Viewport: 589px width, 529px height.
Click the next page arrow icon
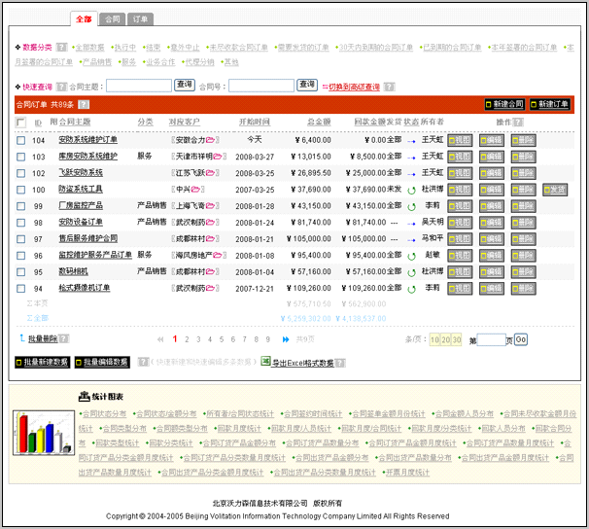pos(286,339)
